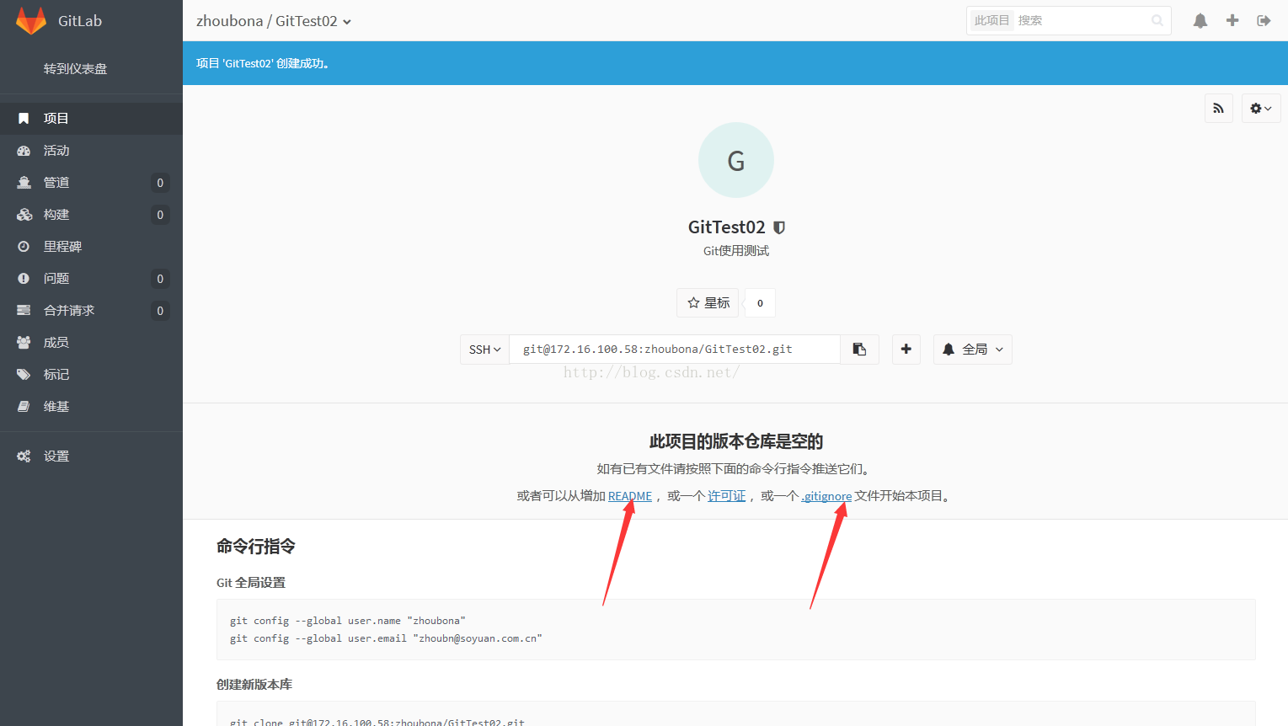Open the 维基 wiki page
Image resolution: width=1288 pixels, height=726 pixels.
tap(91, 407)
